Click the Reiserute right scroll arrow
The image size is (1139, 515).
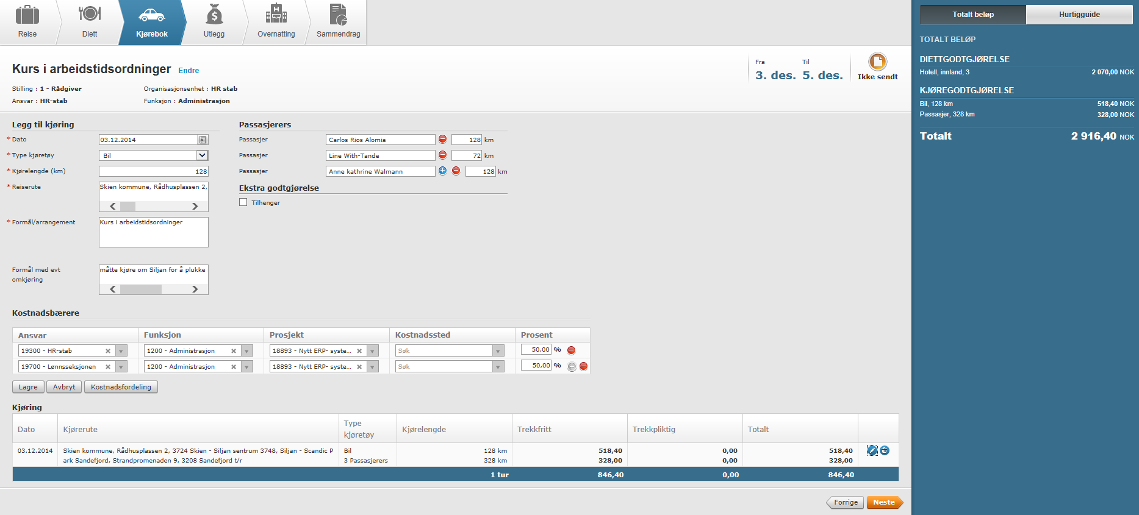click(x=195, y=207)
